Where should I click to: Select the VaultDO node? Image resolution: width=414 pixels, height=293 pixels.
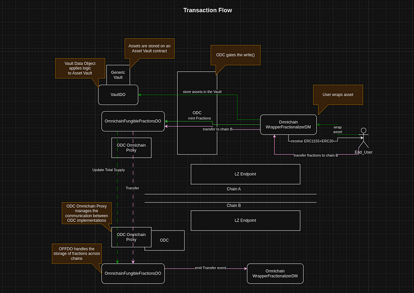[x=118, y=95]
